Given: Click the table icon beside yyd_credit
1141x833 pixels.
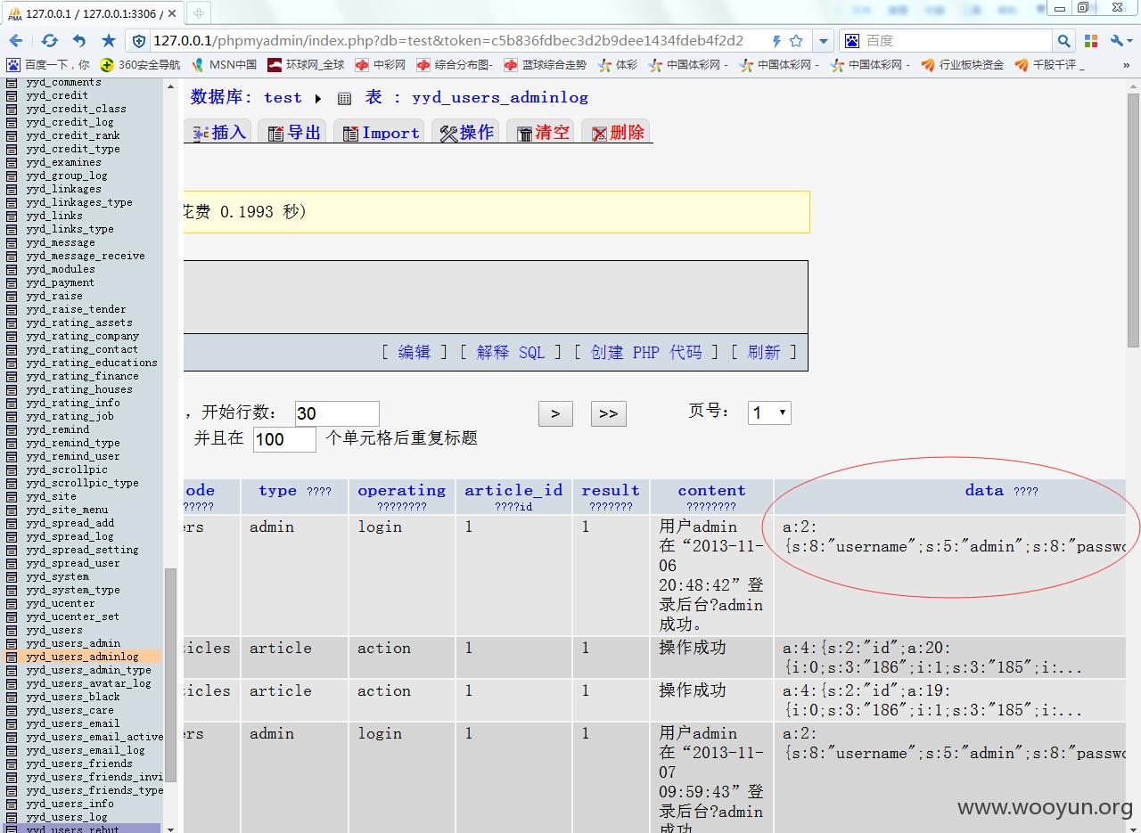Looking at the screenshot, I should pos(12,95).
